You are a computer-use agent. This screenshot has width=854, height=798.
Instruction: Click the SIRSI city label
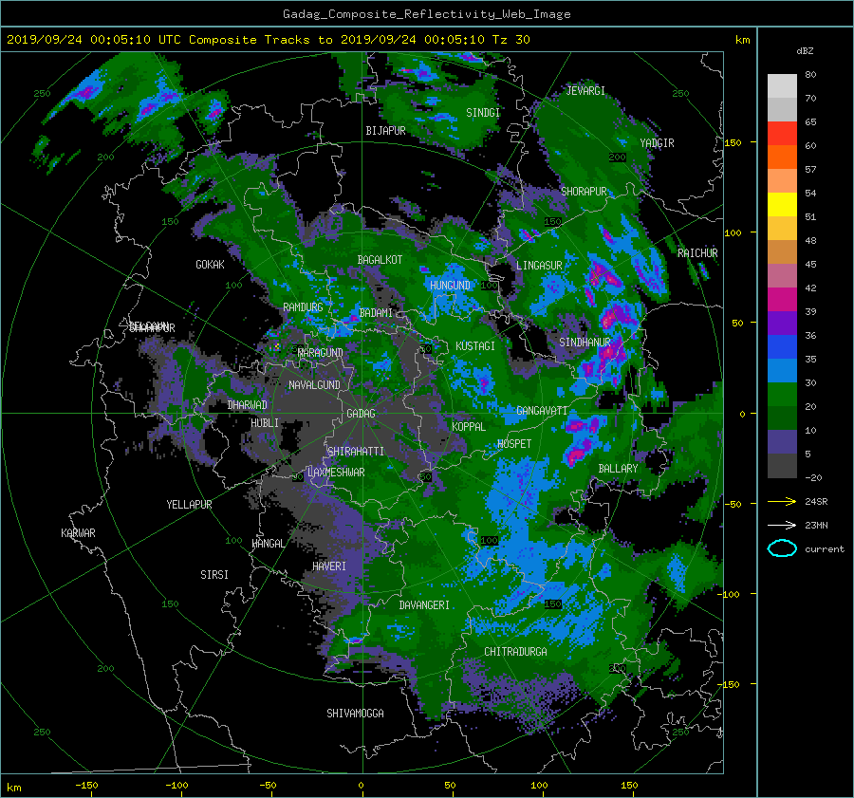[214, 575]
